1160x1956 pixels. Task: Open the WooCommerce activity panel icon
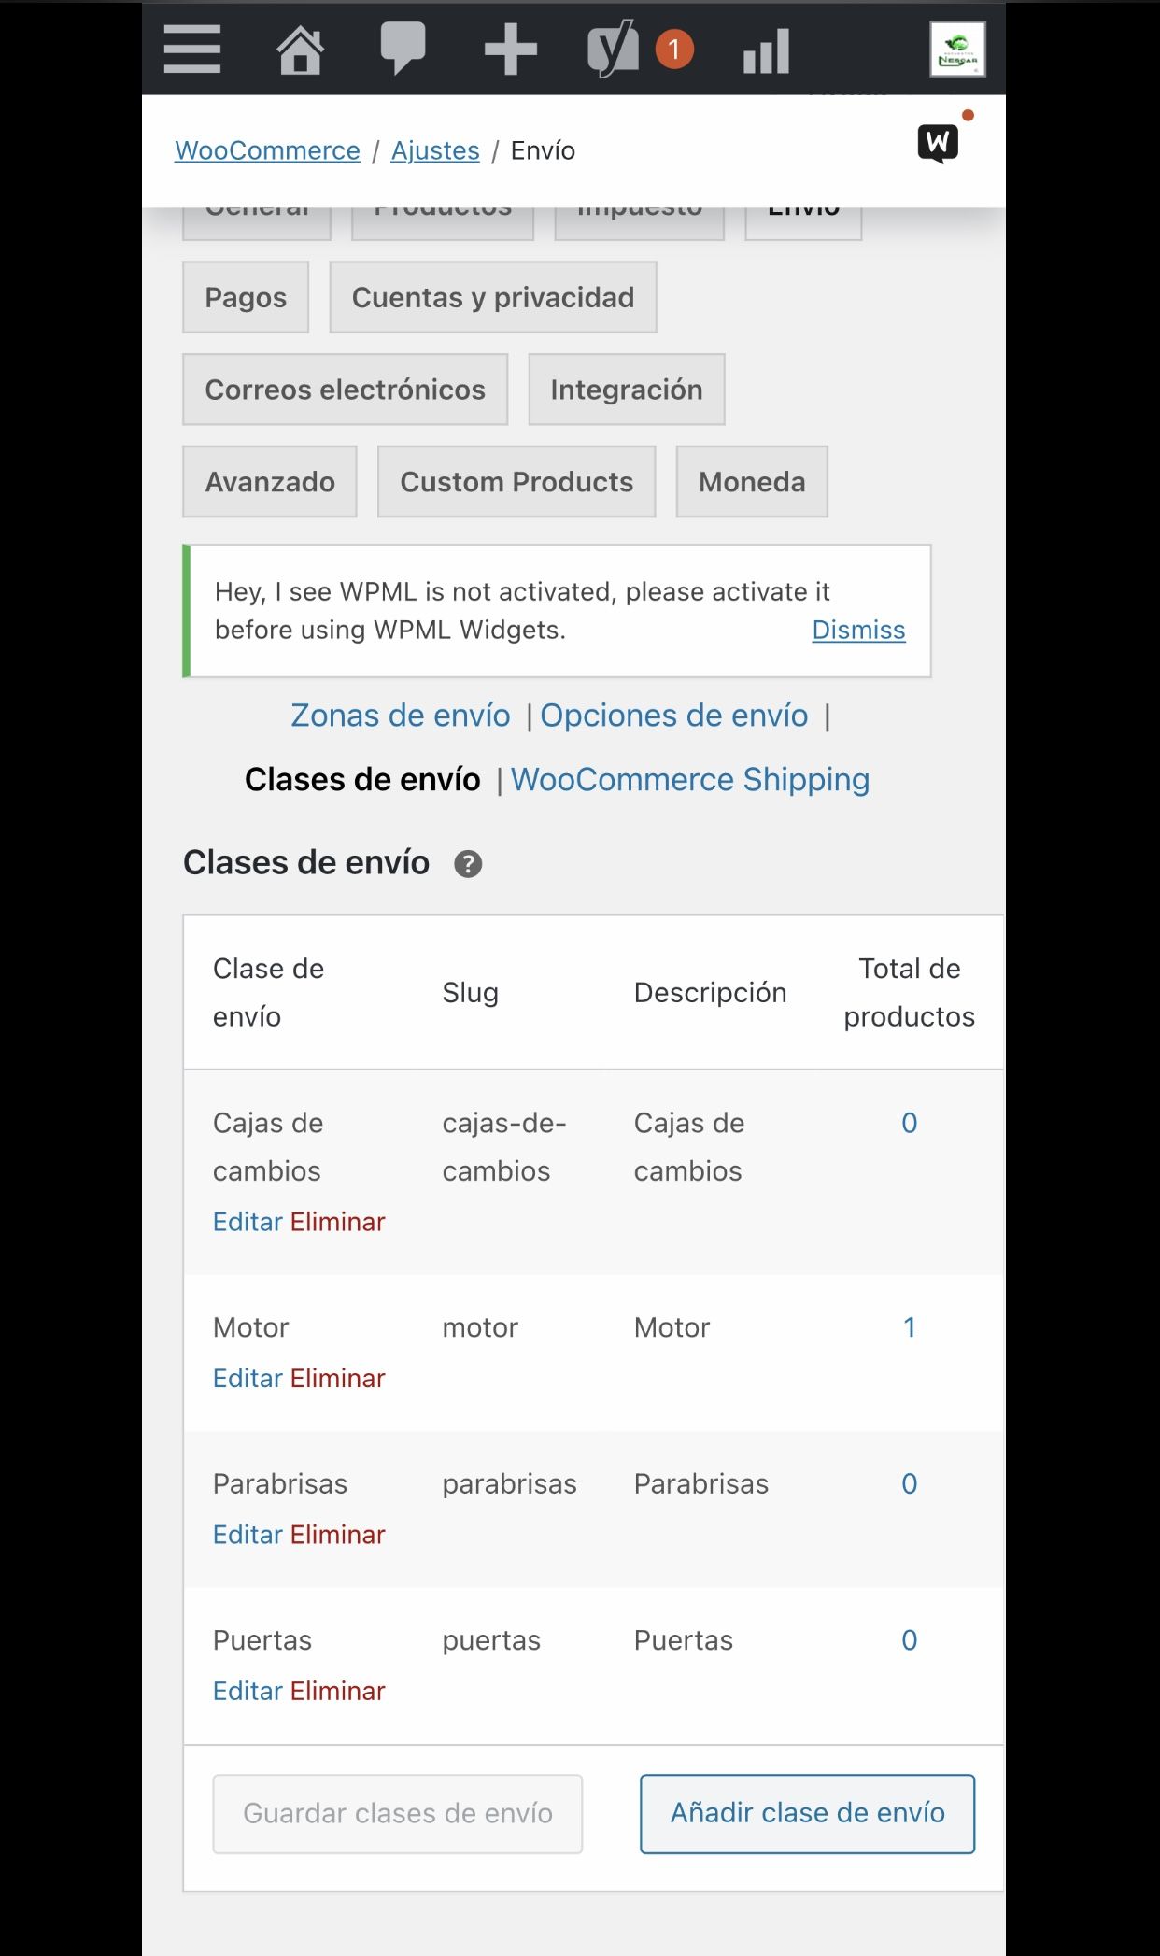[939, 143]
